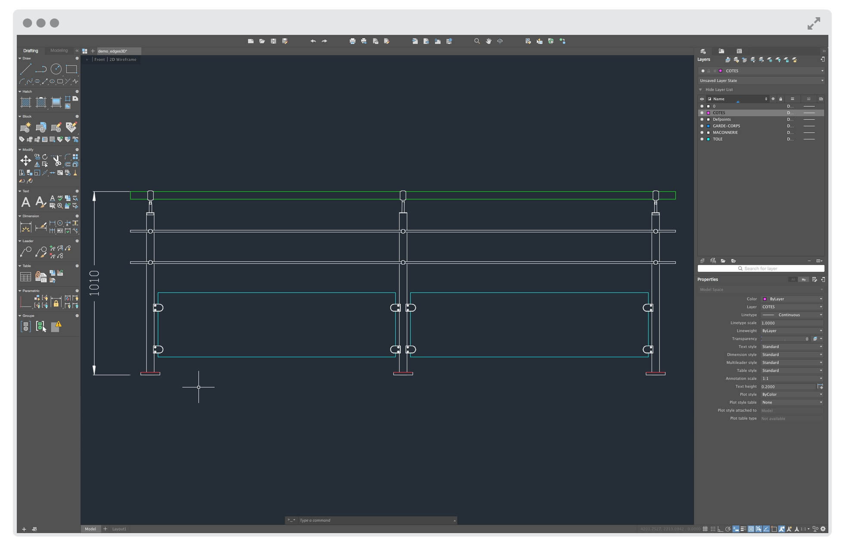
Task: Select the Multileader tool
Action: click(26, 251)
